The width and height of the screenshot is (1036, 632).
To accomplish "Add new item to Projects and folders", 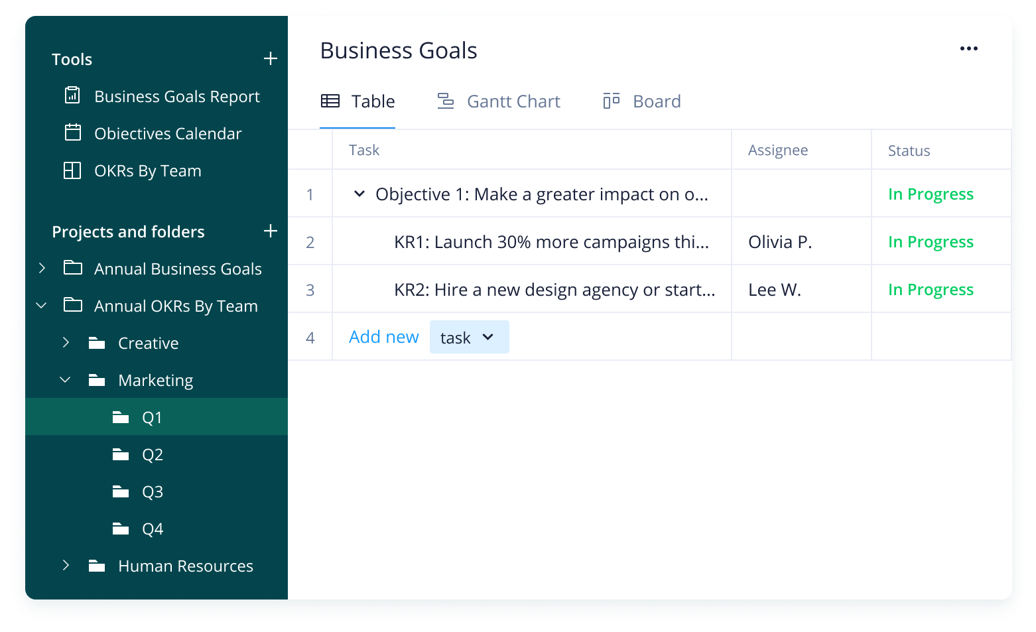I will 270,231.
